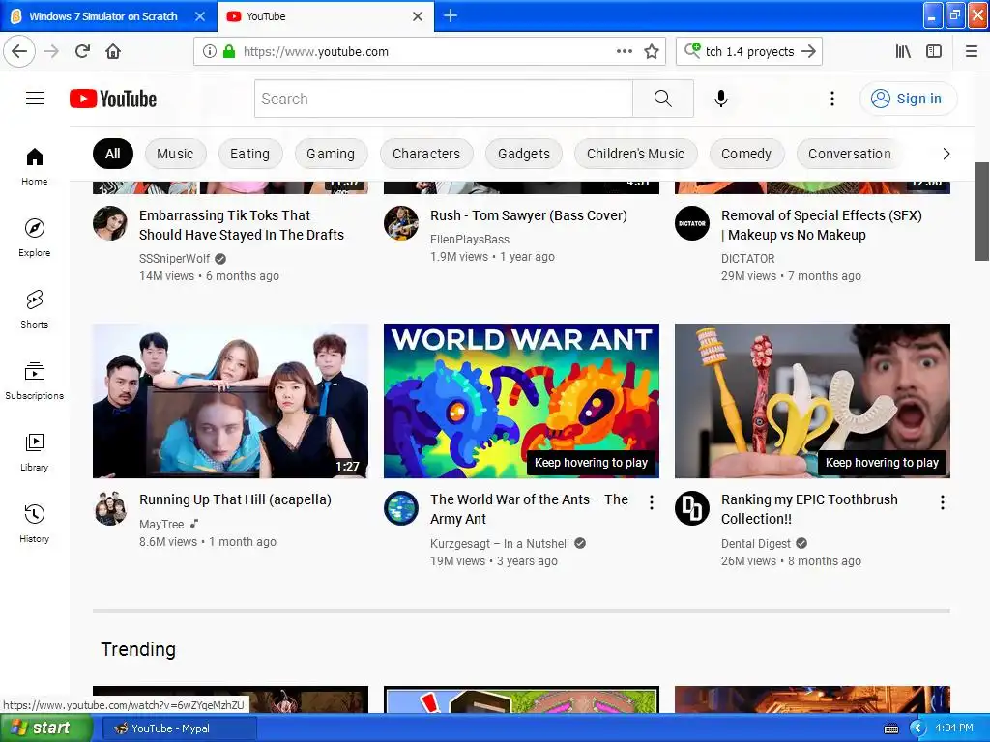Open Embarrassing Tik Toks video title

(x=241, y=224)
